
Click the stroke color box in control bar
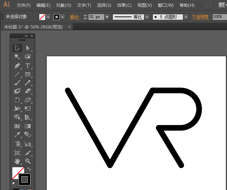(x=57, y=17)
